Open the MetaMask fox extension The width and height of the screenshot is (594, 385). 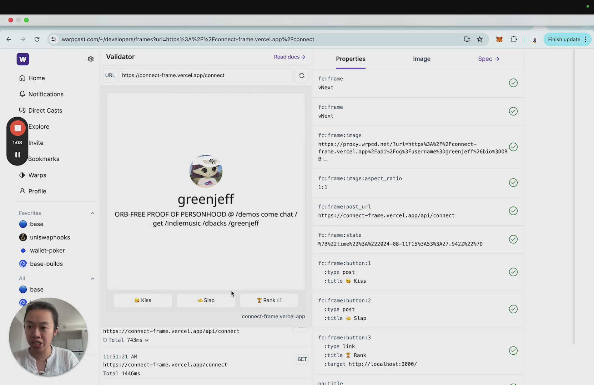[499, 39]
